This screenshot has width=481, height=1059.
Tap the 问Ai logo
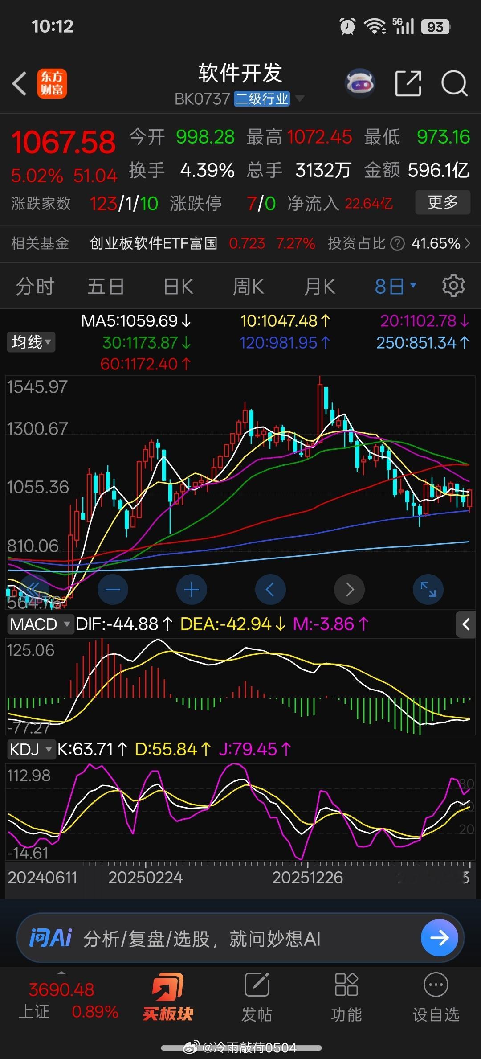[x=50, y=938]
